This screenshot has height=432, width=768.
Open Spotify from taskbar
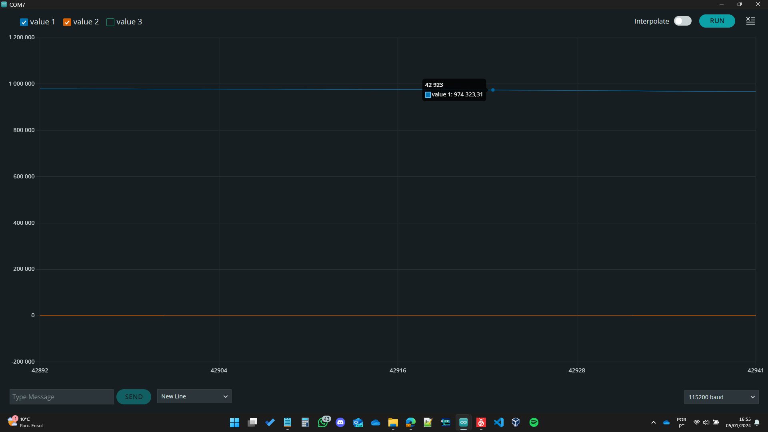(534, 422)
